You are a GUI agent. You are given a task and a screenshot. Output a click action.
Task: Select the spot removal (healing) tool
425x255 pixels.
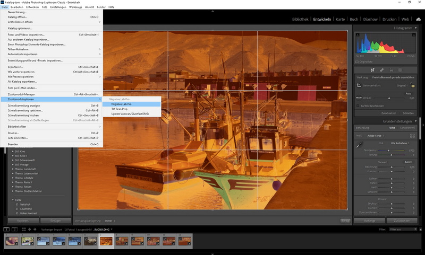[381, 69]
